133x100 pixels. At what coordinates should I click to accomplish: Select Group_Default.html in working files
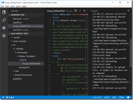(x=26, y=26)
